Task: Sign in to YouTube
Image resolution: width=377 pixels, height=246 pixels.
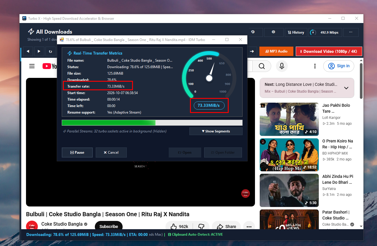Action: [339, 66]
